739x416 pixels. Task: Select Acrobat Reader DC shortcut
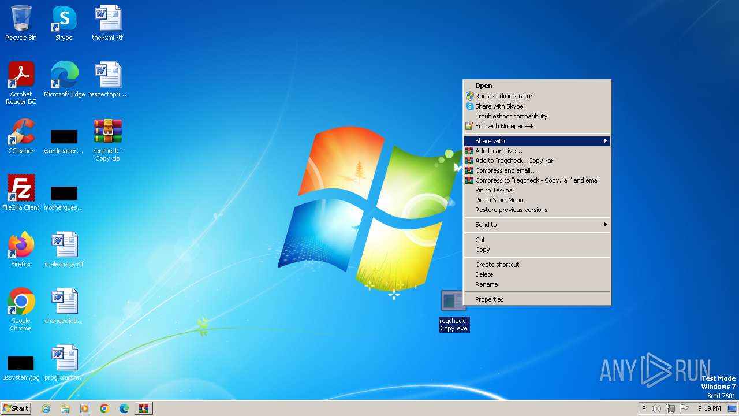pyautogui.click(x=21, y=83)
